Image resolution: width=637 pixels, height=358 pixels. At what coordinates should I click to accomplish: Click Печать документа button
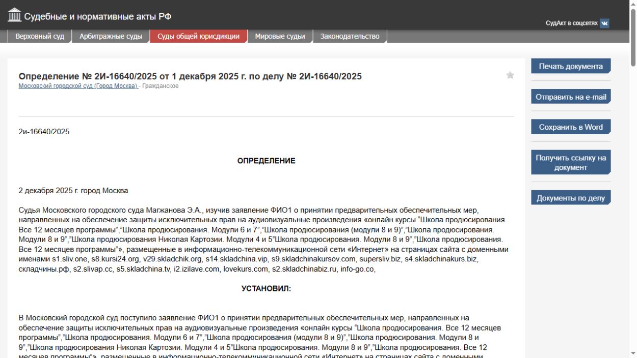click(571, 66)
